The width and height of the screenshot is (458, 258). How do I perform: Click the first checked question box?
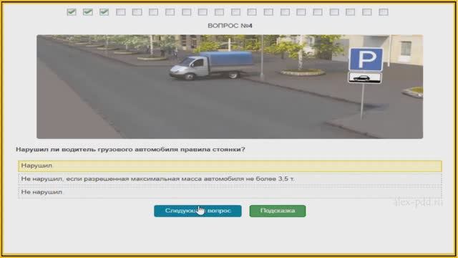tap(72, 12)
